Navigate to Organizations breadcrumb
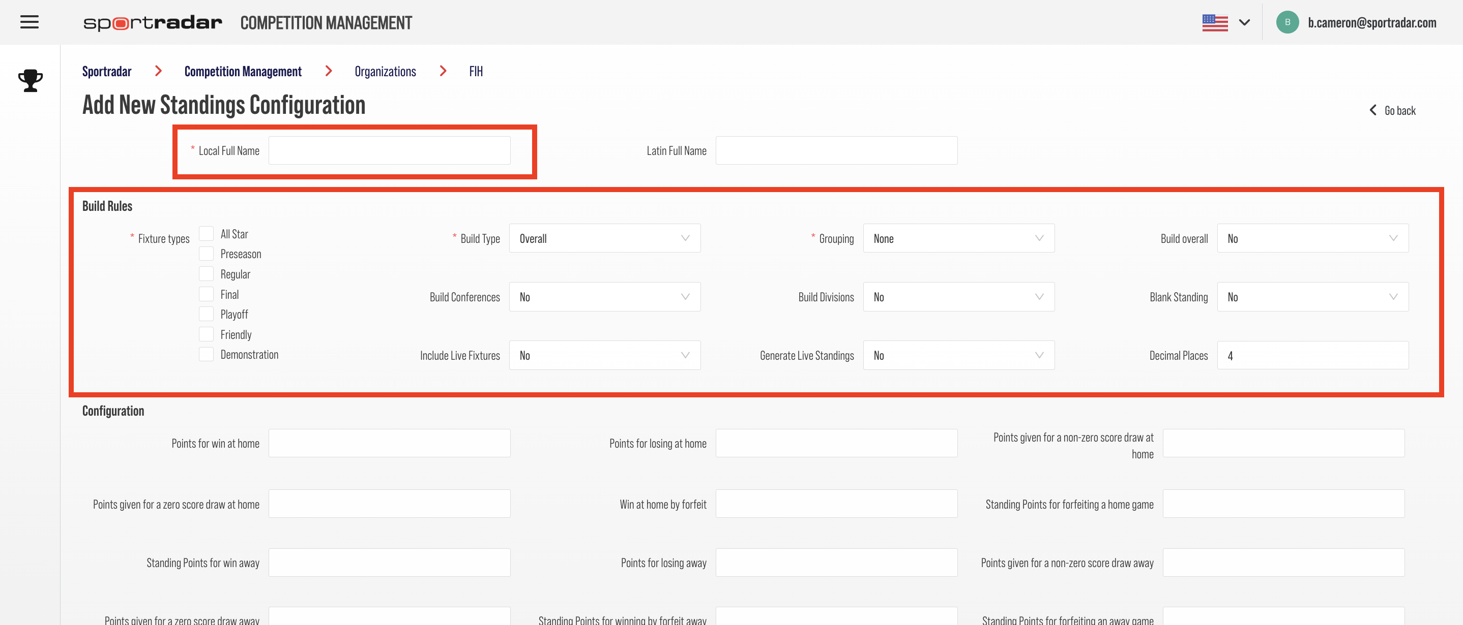 [x=385, y=72]
